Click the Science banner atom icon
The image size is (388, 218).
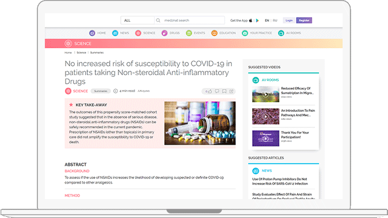point(68,44)
